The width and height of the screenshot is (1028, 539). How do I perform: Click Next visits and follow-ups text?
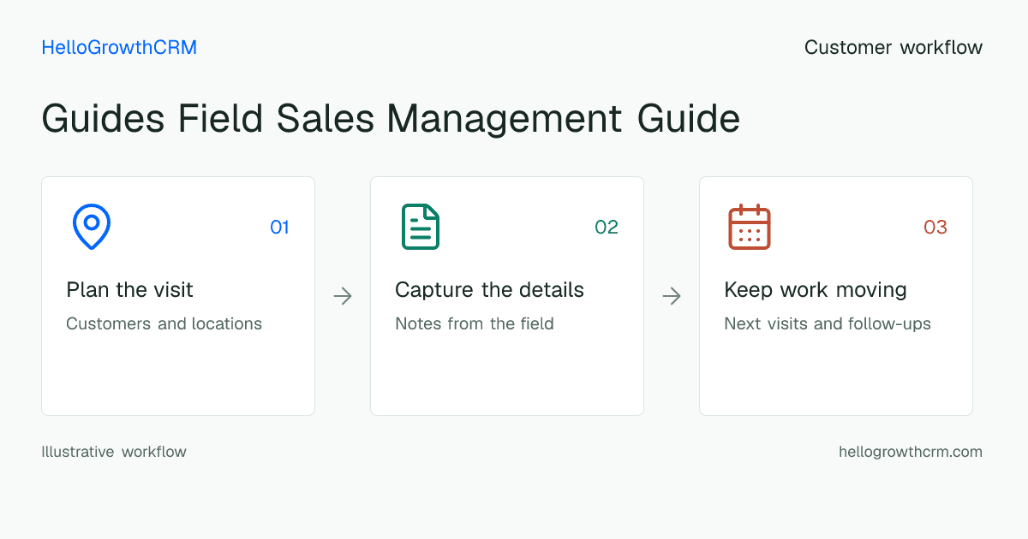click(x=828, y=323)
